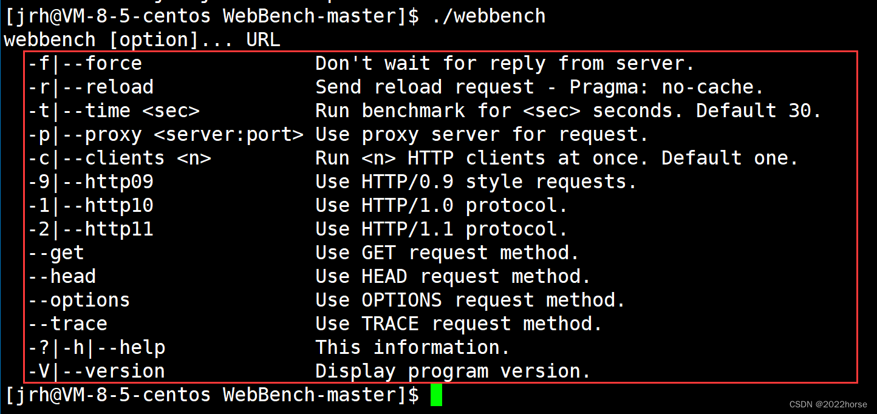
Task: Click the -t|--time <sec> option
Action: (x=114, y=110)
